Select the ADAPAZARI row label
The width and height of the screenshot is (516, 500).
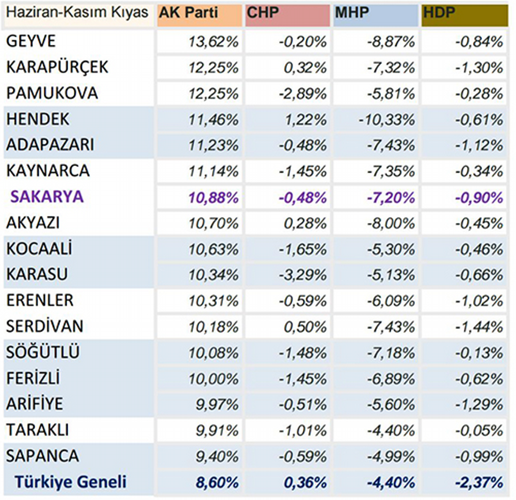pos(50,145)
